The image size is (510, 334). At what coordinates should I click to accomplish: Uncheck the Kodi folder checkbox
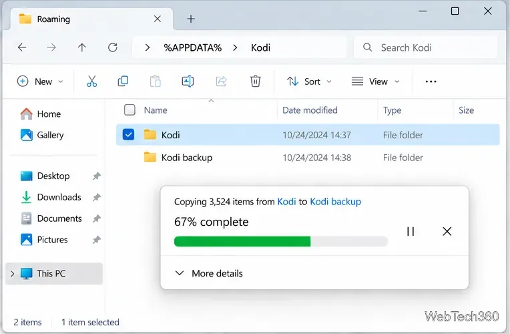point(128,134)
